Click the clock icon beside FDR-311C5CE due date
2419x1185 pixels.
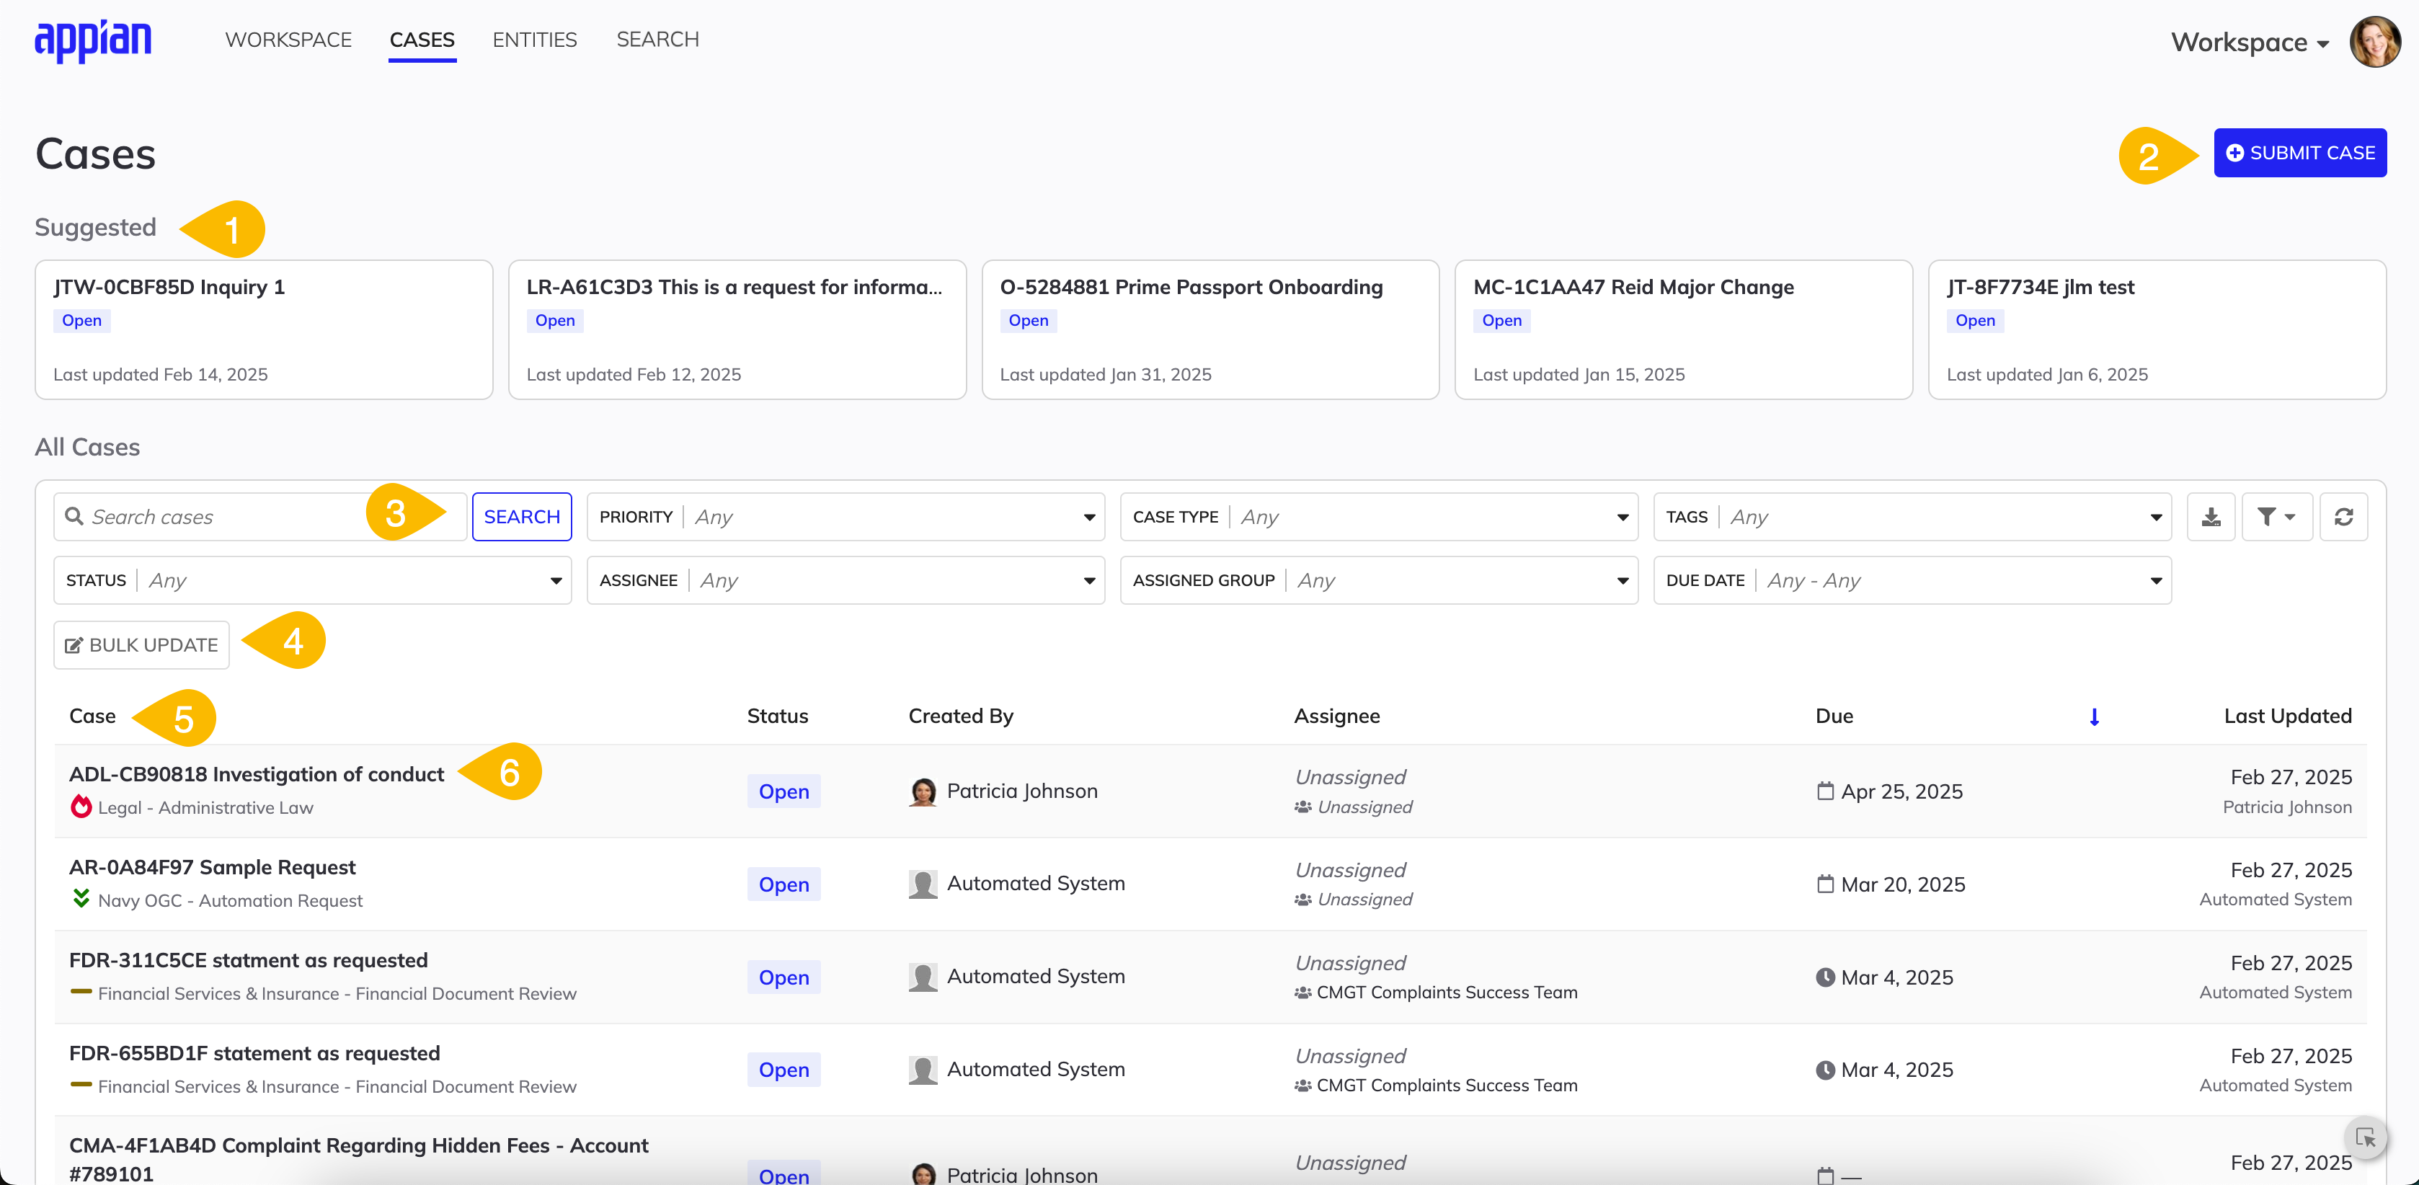tap(1824, 977)
